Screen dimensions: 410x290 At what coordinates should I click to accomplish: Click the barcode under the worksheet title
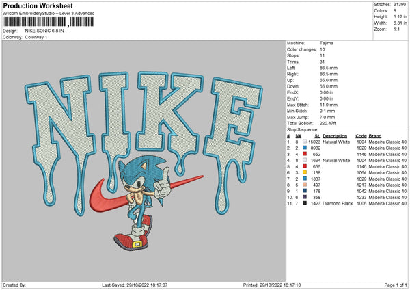(x=49, y=22)
